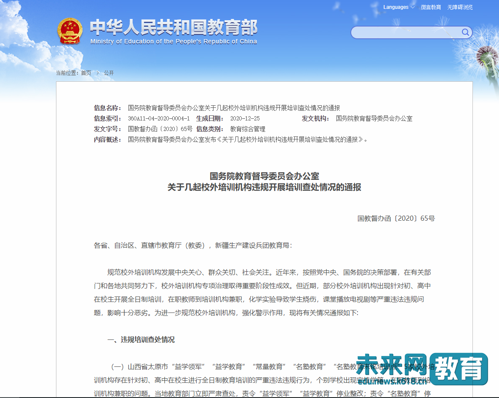The image size is (499, 398).
Task: Click the right-aligned 国教督办函〔2020〕65号 line
Action: (x=396, y=219)
